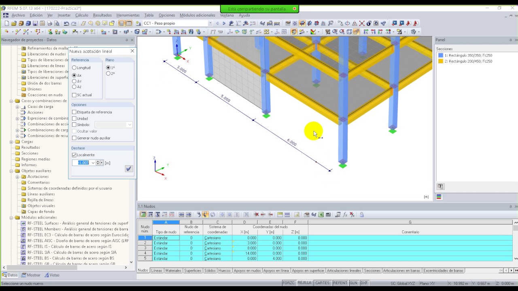Image resolution: width=518 pixels, height=291 pixels.
Task: Open the CC1 - Peso propio load case dropdown
Action: [x=210, y=23]
